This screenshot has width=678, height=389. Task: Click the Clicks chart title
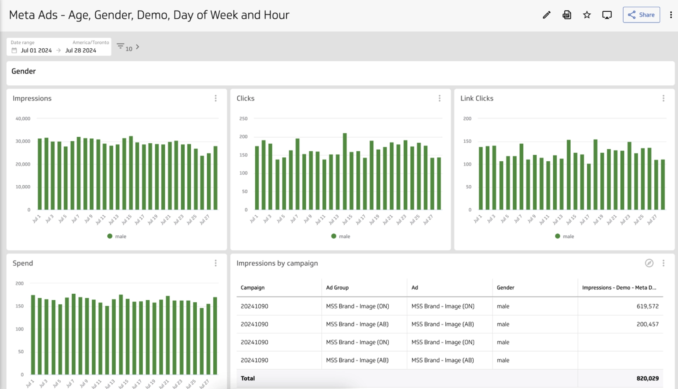245,98
